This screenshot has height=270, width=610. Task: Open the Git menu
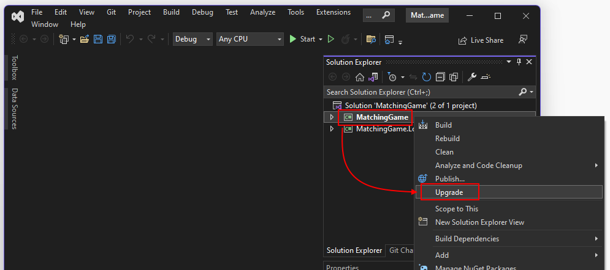pos(111,12)
